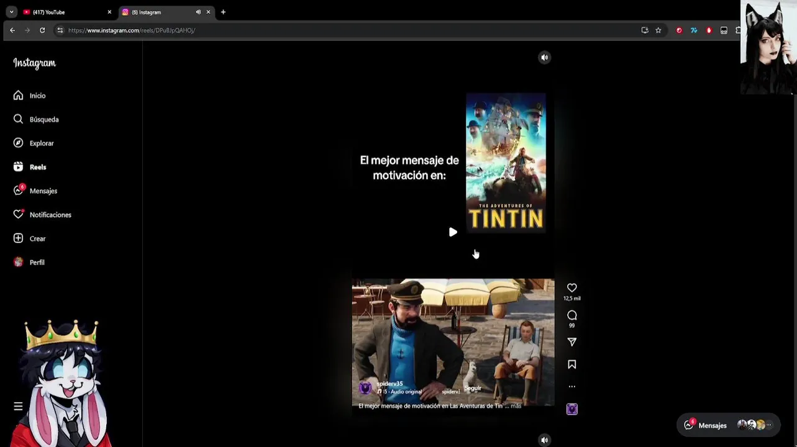This screenshot has height=447, width=797.
Task: Click the heart icon beside Notificaciones
Action: point(19,214)
